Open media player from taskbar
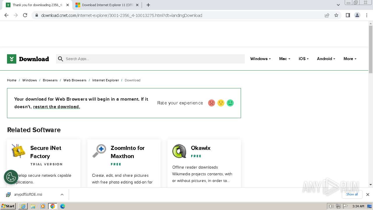 tap(43, 206)
